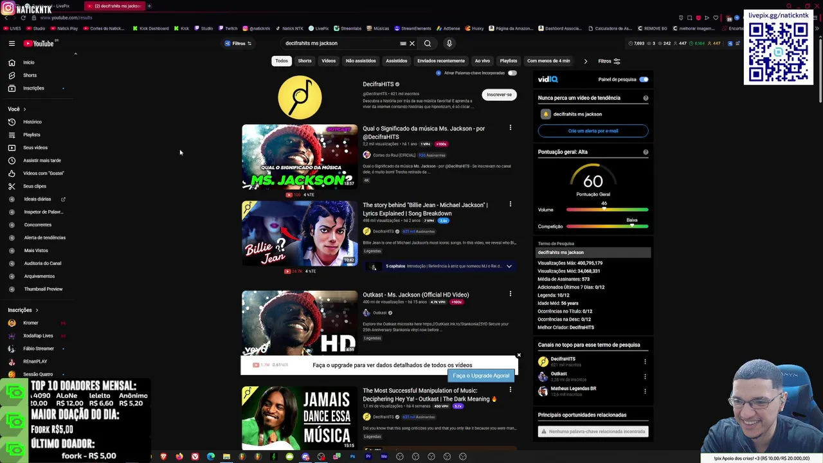Open Thumbnail Preview item
Screen dimensions: 823x463
tap(43, 289)
